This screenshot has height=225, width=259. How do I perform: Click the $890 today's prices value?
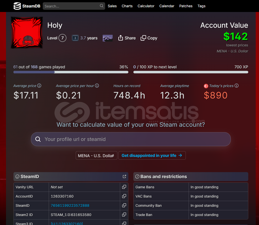(216, 95)
